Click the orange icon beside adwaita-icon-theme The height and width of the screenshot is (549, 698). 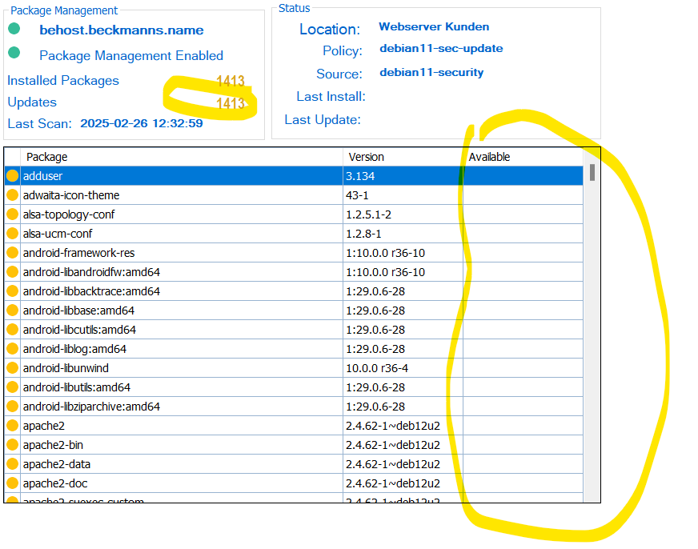pyautogui.click(x=12, y=195)
